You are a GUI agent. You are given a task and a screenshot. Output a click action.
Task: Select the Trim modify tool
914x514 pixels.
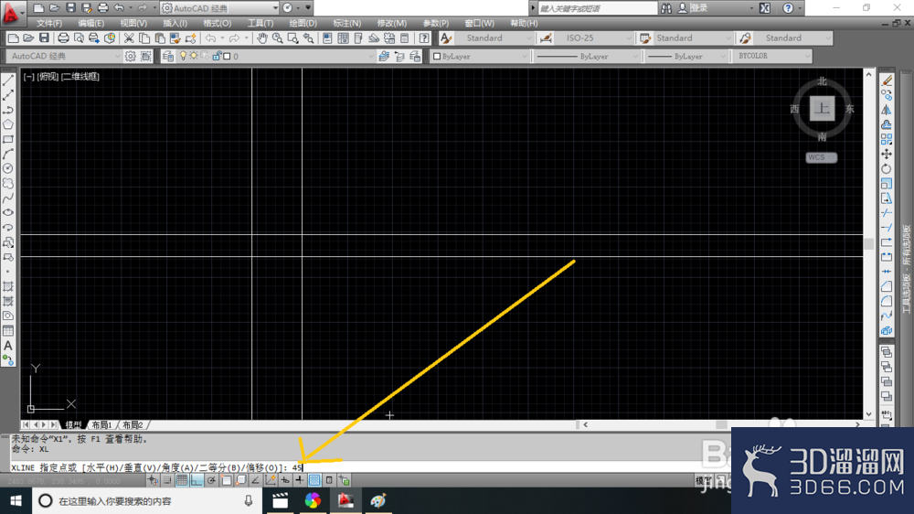pos(887,213)
